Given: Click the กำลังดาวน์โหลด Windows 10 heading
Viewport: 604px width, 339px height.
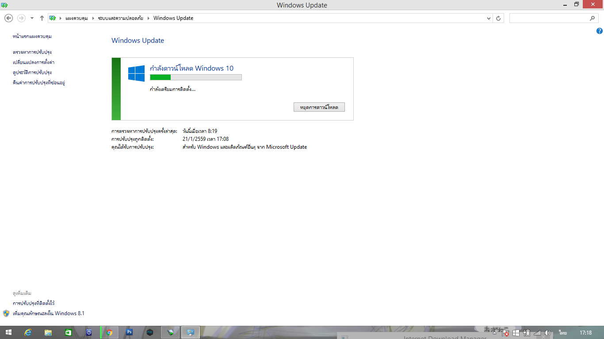Looking at the screenshot, I should 191,68.
